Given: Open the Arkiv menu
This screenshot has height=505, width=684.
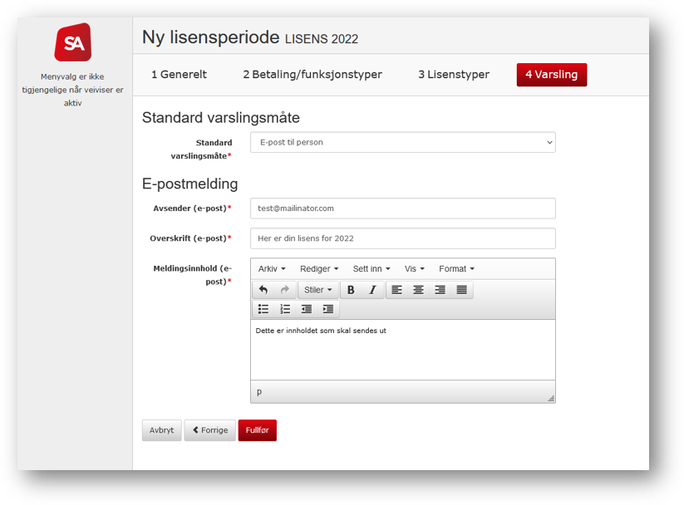Looking at the screenshot, I should (x=272, y=268).
